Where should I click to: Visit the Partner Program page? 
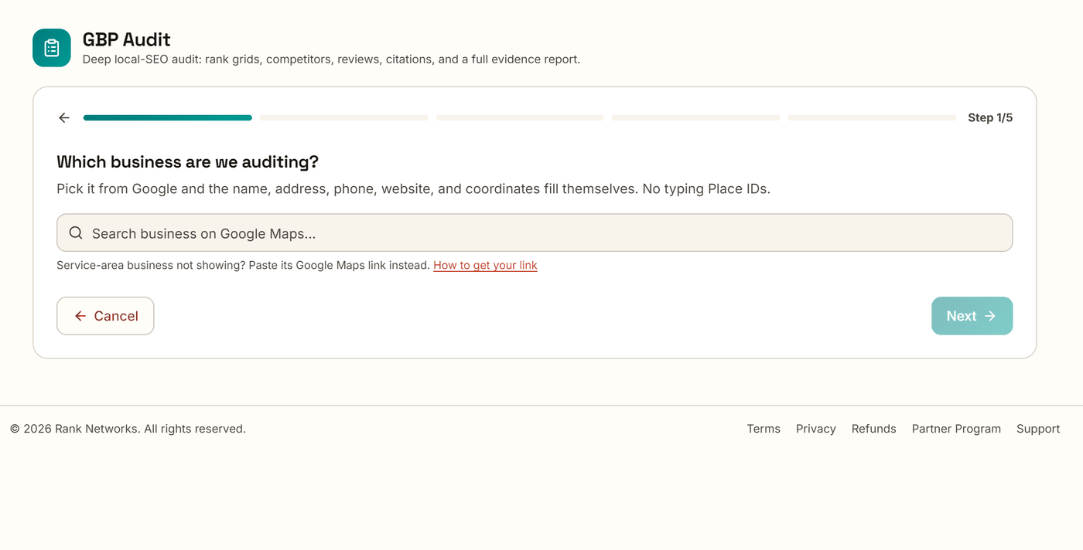click(956, 429)
